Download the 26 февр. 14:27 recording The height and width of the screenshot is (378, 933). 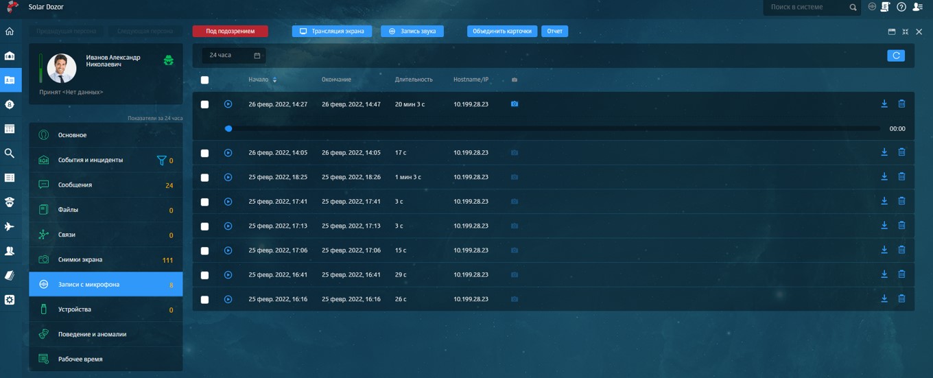click(x=884, y=104)
